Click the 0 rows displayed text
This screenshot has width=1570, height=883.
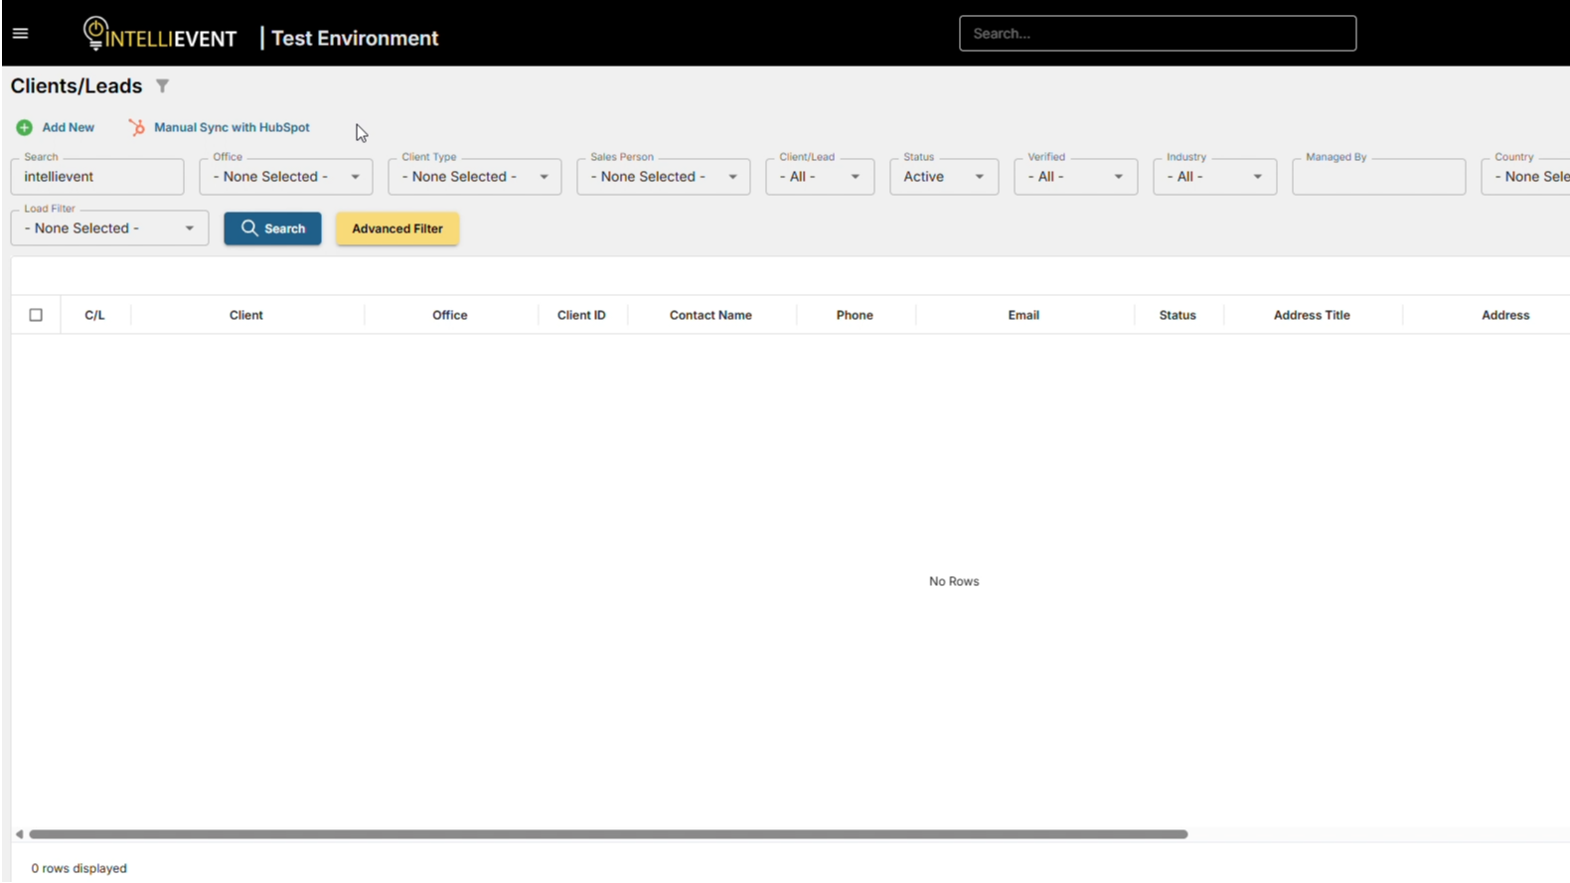click(x=79, y=868)
